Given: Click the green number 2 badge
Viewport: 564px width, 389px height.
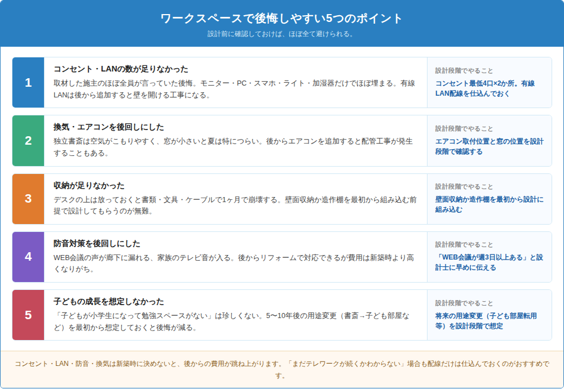Looking at the screenshot, I should [28, 140].
